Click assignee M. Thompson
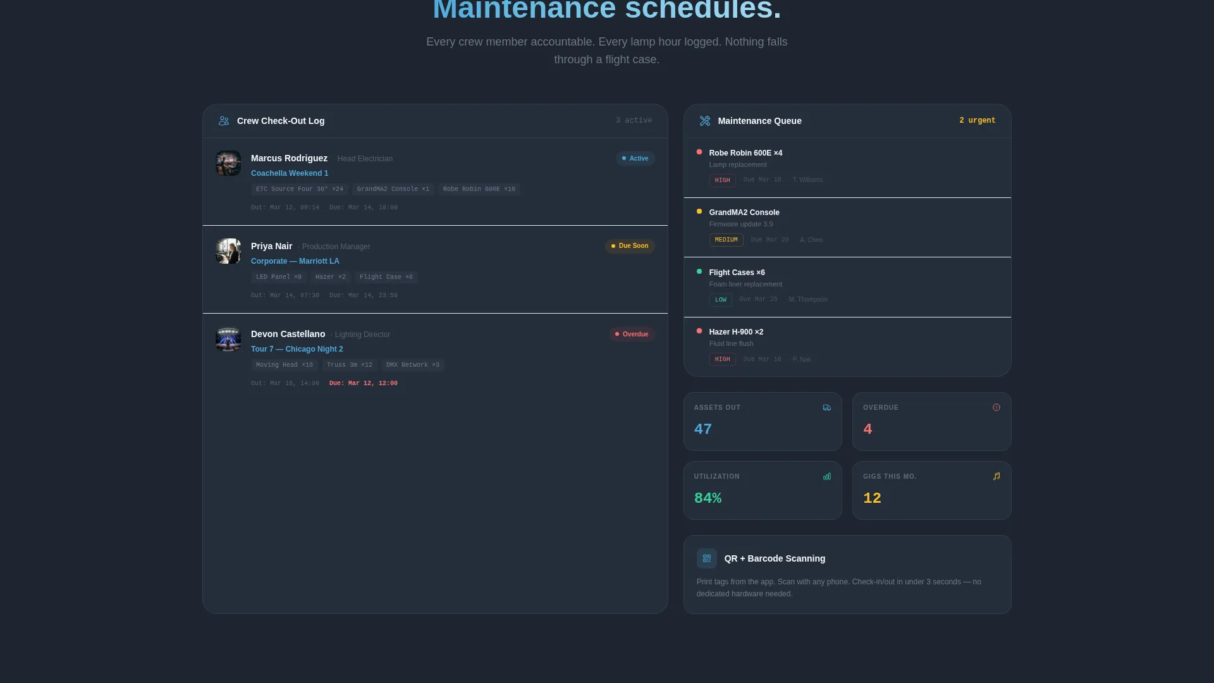The height and width of the screenshot is (683, 1214). point(808,300)
